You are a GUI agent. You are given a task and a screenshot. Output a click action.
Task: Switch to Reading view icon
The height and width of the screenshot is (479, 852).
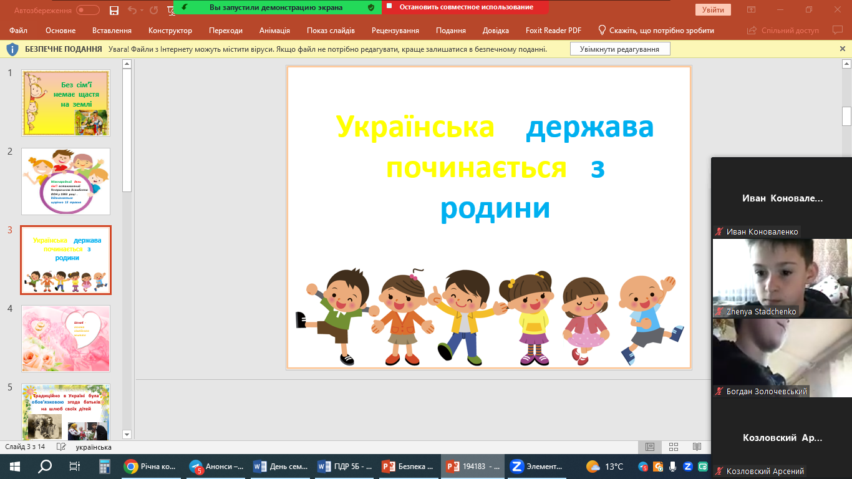coord(697,447)
